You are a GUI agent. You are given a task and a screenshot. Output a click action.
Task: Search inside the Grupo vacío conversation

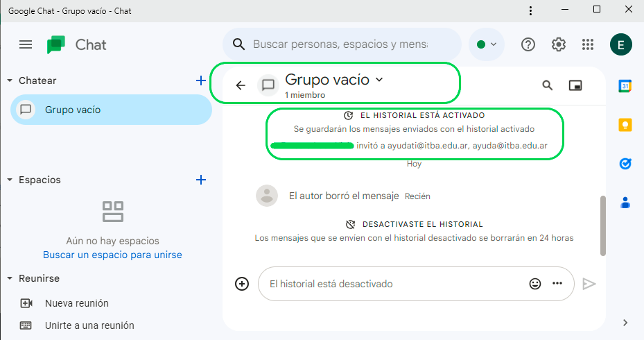point(548,85)
